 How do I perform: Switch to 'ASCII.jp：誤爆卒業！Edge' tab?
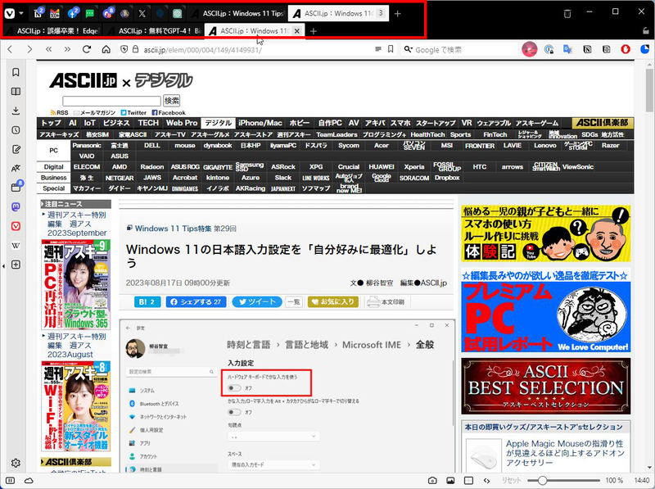[52, 31]
